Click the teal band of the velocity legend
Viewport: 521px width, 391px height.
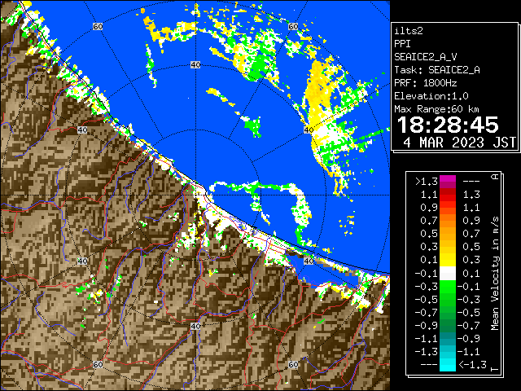tap(448, 339)
